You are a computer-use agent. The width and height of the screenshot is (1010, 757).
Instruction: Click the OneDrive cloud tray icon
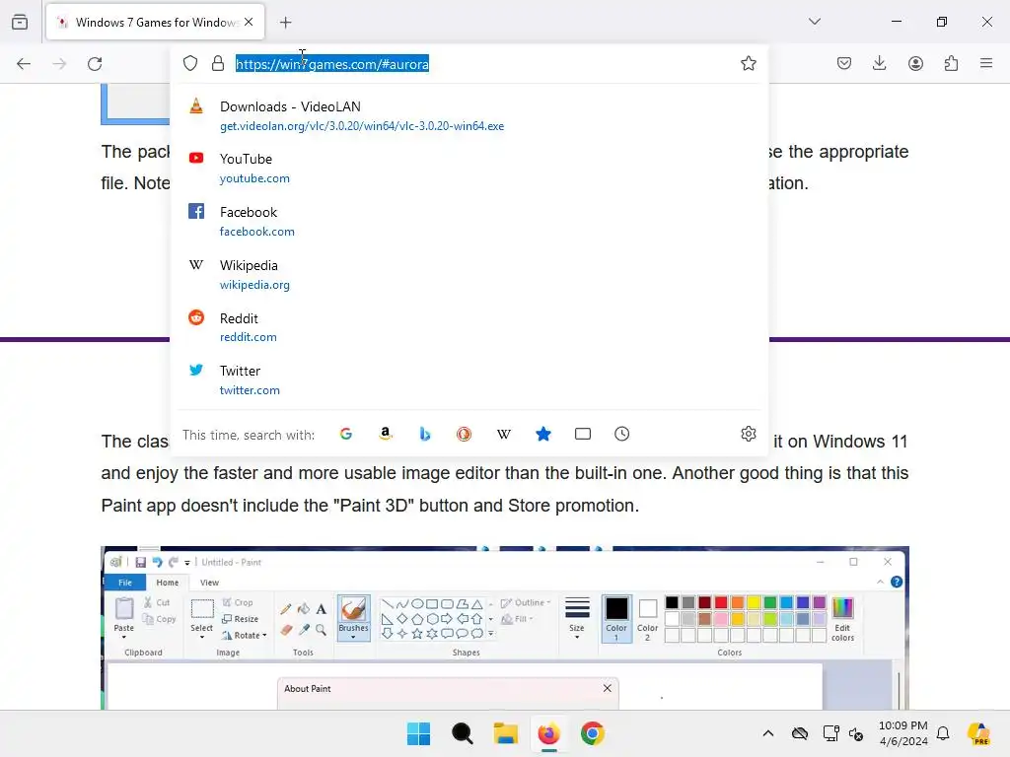click(799, 733)
